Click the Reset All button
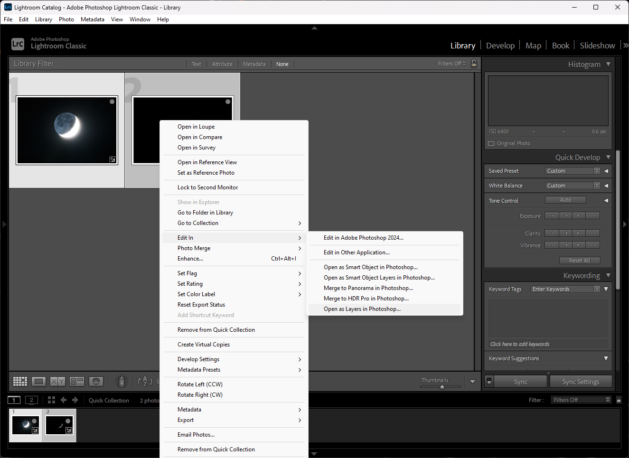629x458 pixels. (x=579, y=261)
